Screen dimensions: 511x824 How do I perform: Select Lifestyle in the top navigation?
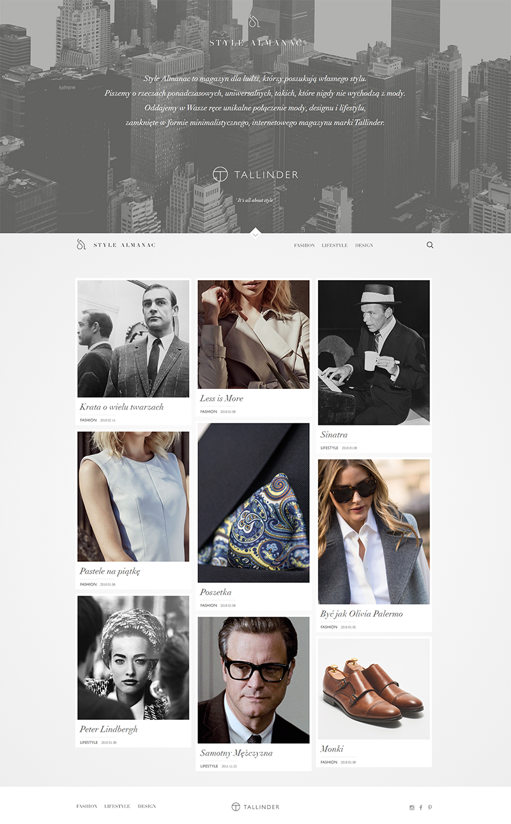(x=335, y=246)
